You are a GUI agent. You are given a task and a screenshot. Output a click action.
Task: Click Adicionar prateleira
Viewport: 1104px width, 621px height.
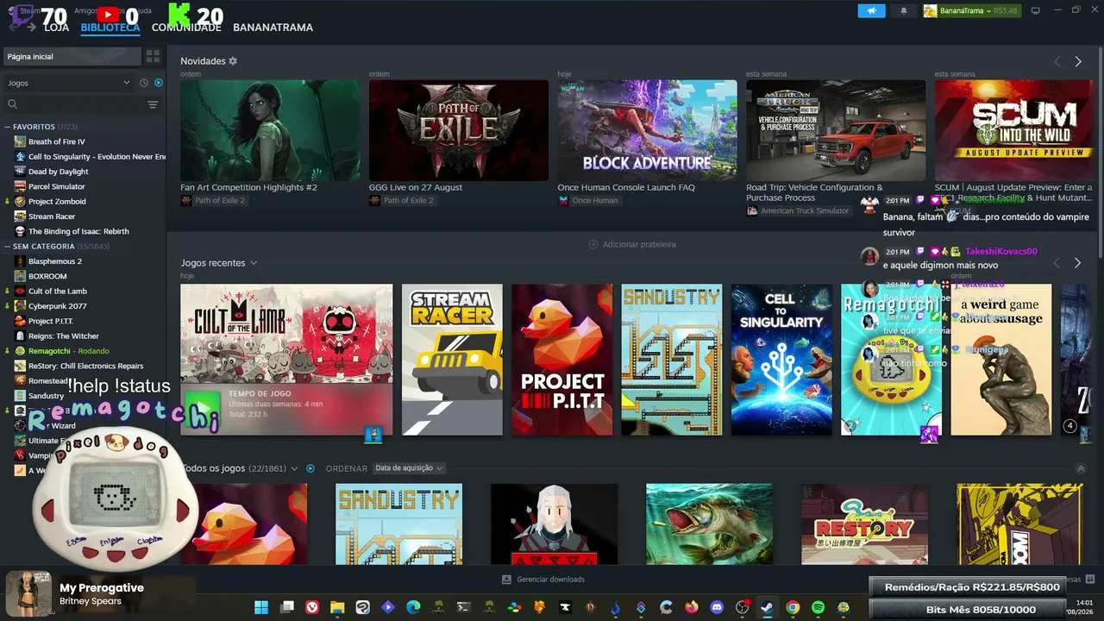(x=632, y=245)
